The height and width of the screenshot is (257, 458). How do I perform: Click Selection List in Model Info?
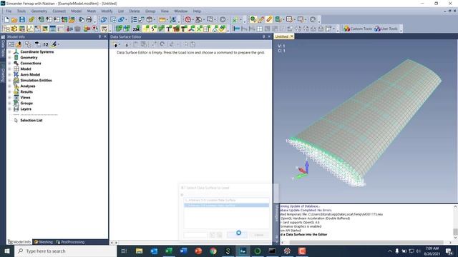click(x=31, y=121)
